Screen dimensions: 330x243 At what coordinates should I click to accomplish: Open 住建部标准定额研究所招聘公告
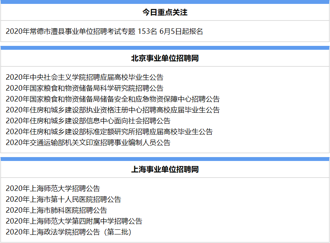click(109, 132)
